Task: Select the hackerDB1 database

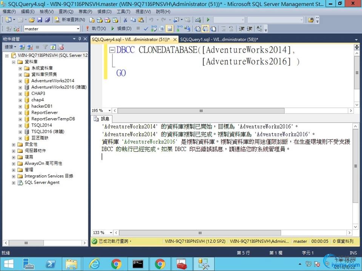Action: [x=42, y=106]
